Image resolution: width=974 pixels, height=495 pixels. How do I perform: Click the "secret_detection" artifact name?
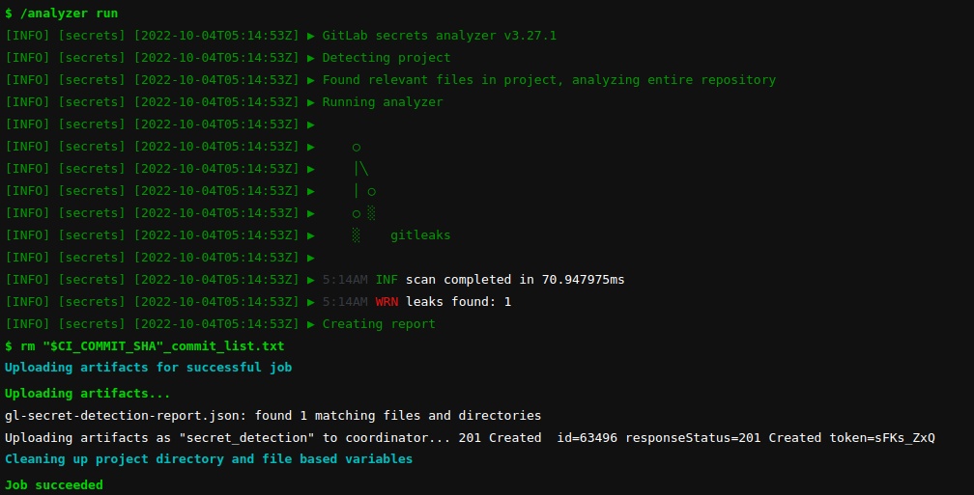coord(246,438)
